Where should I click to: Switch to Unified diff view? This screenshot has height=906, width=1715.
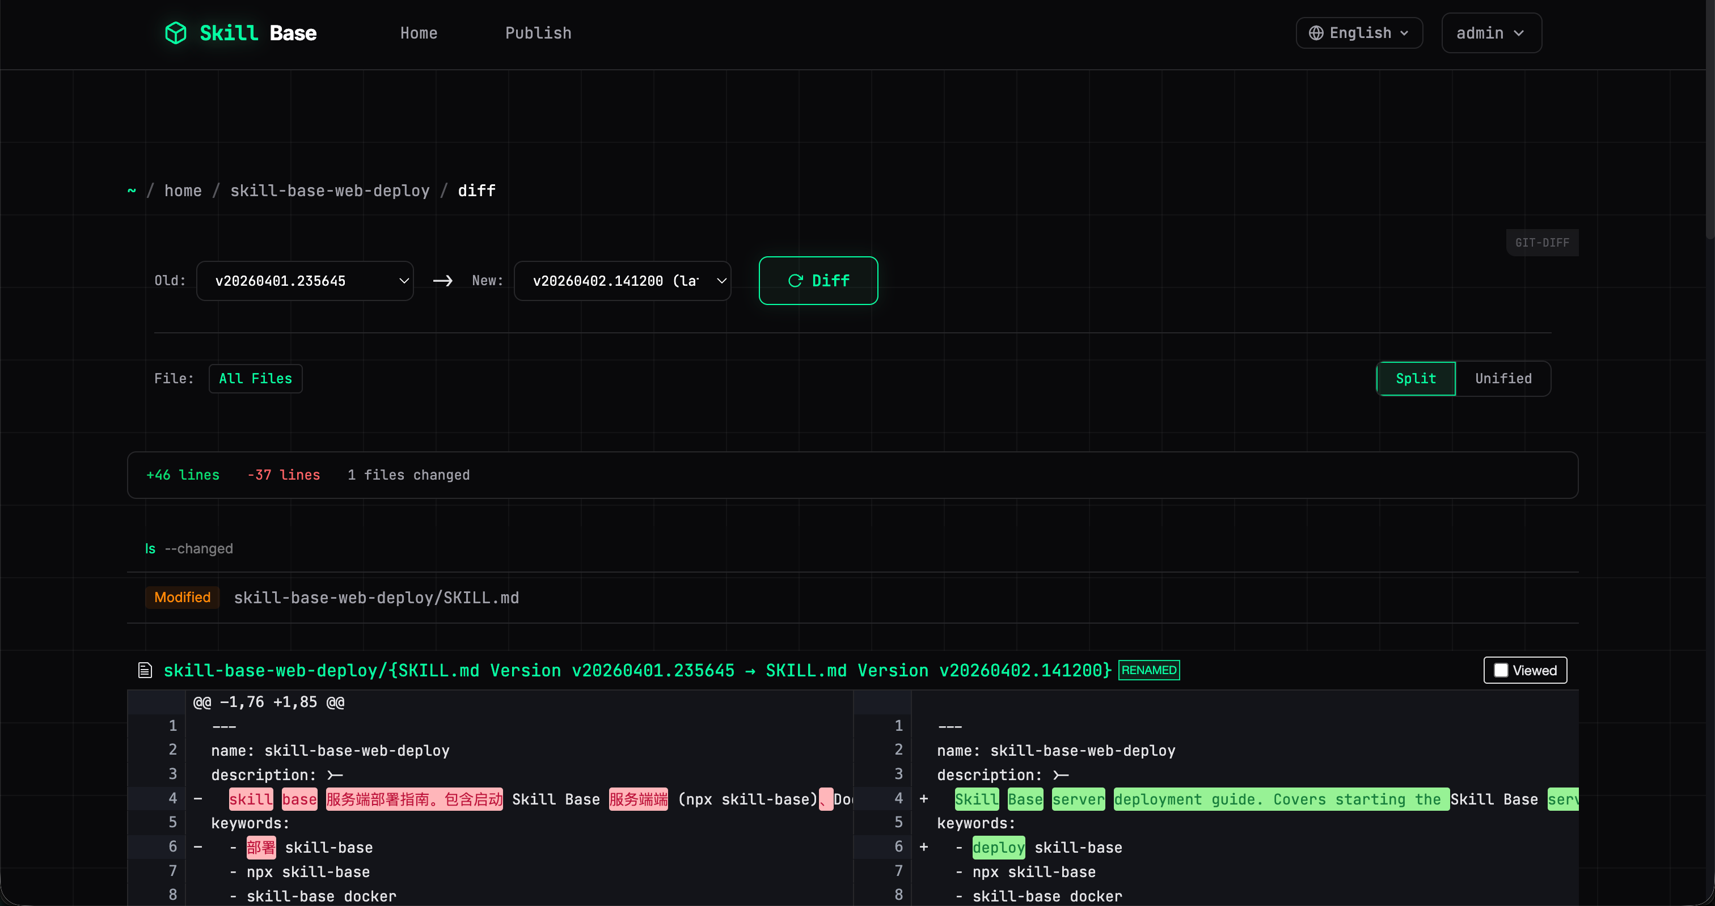1503,378
